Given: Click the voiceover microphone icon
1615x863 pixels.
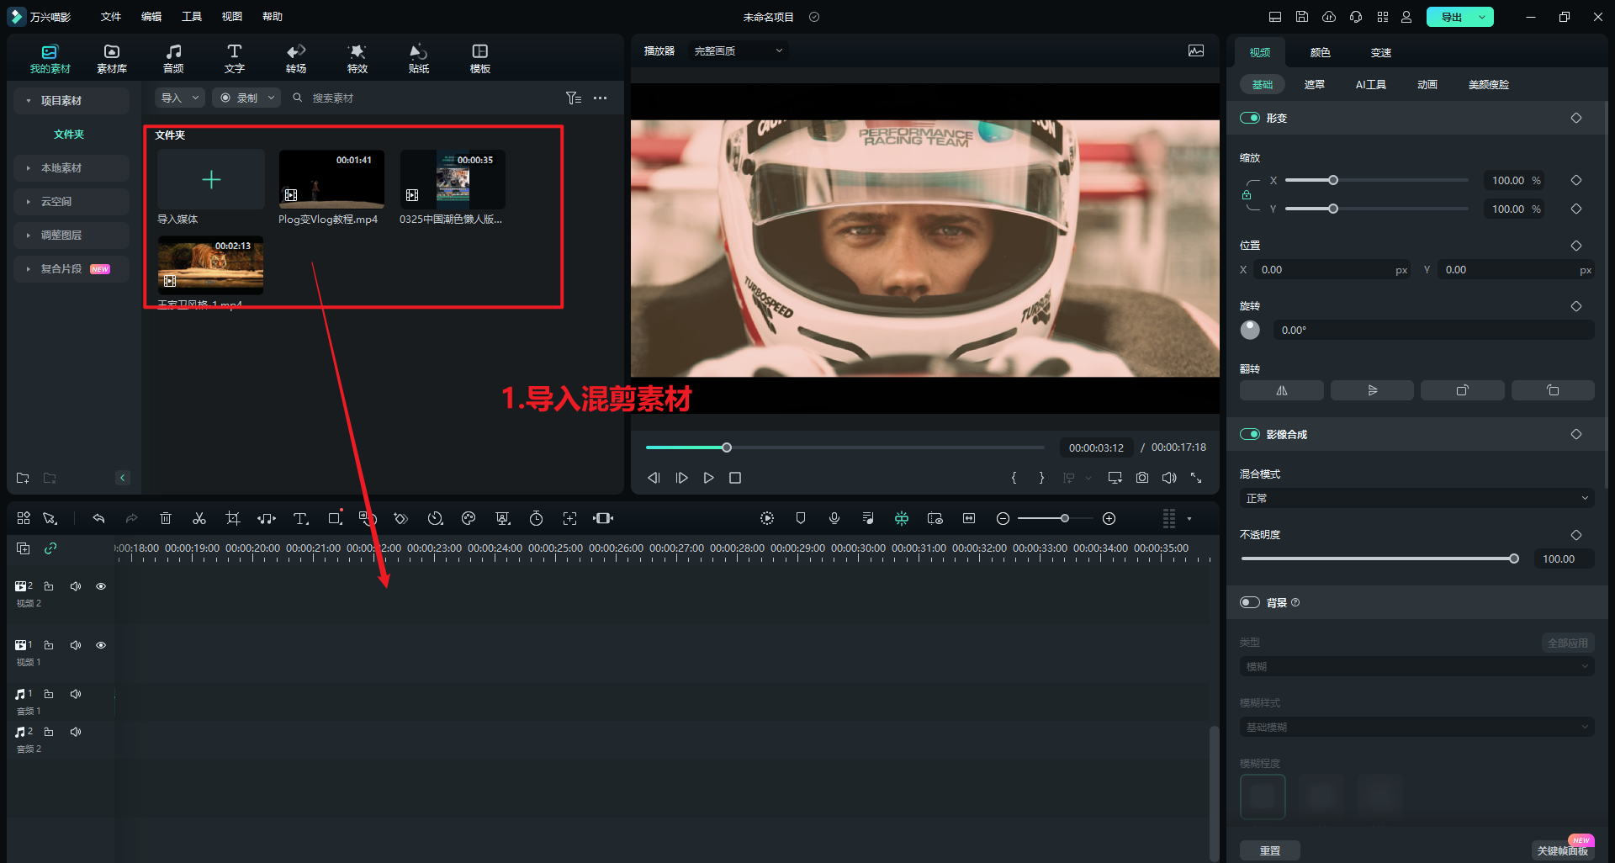Looking at the screenshot, I should 834,519.
